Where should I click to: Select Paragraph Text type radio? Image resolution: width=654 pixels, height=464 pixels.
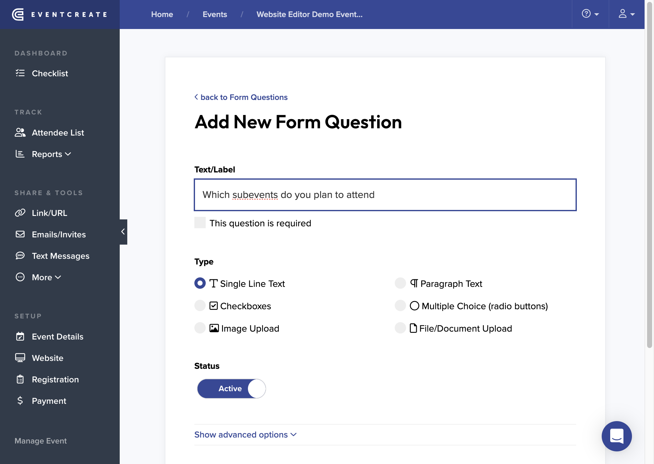pyautogui.click(x=400, y=283)
